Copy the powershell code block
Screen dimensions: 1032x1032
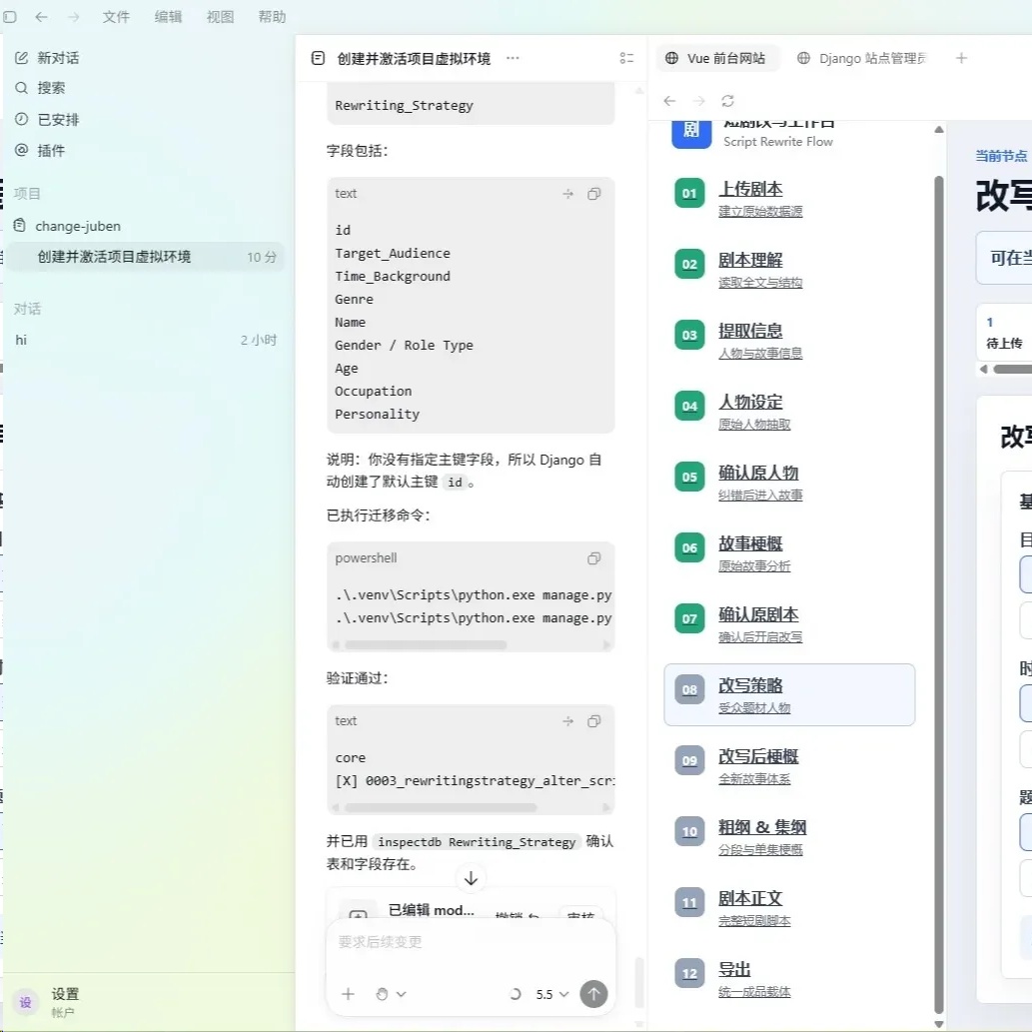(593, 558)
